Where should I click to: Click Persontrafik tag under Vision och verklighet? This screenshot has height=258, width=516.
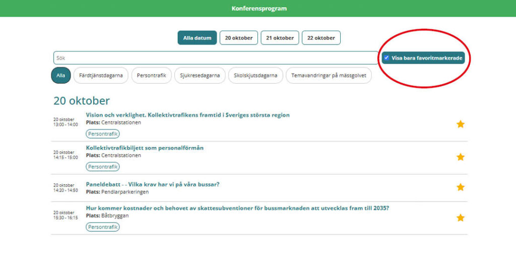(103, 134)
